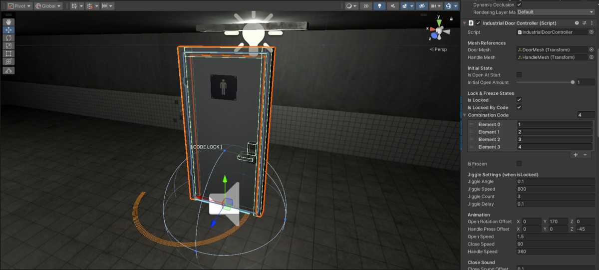Image resolution: width=599 pixels, height=270 pixels.
Task: Open presets for Industrial Door Controller
Action: pyautogui.click(x=584, y=23)
